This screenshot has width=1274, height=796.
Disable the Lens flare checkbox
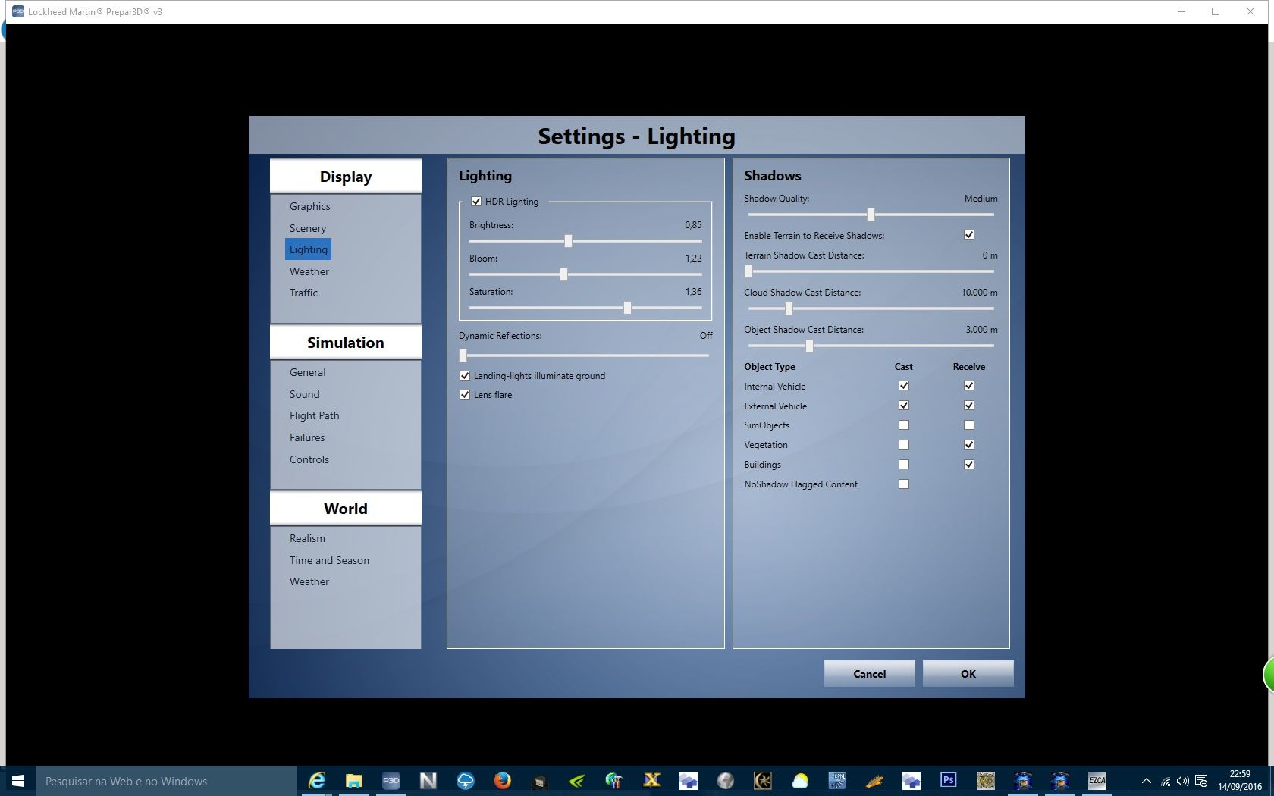(x=465, y=395)
